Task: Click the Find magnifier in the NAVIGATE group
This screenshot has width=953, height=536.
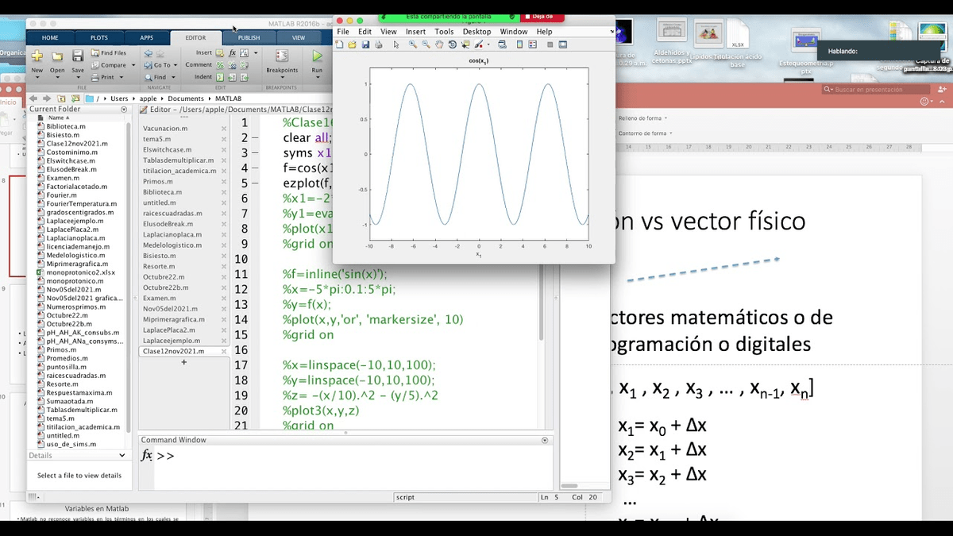Action: 156,77
